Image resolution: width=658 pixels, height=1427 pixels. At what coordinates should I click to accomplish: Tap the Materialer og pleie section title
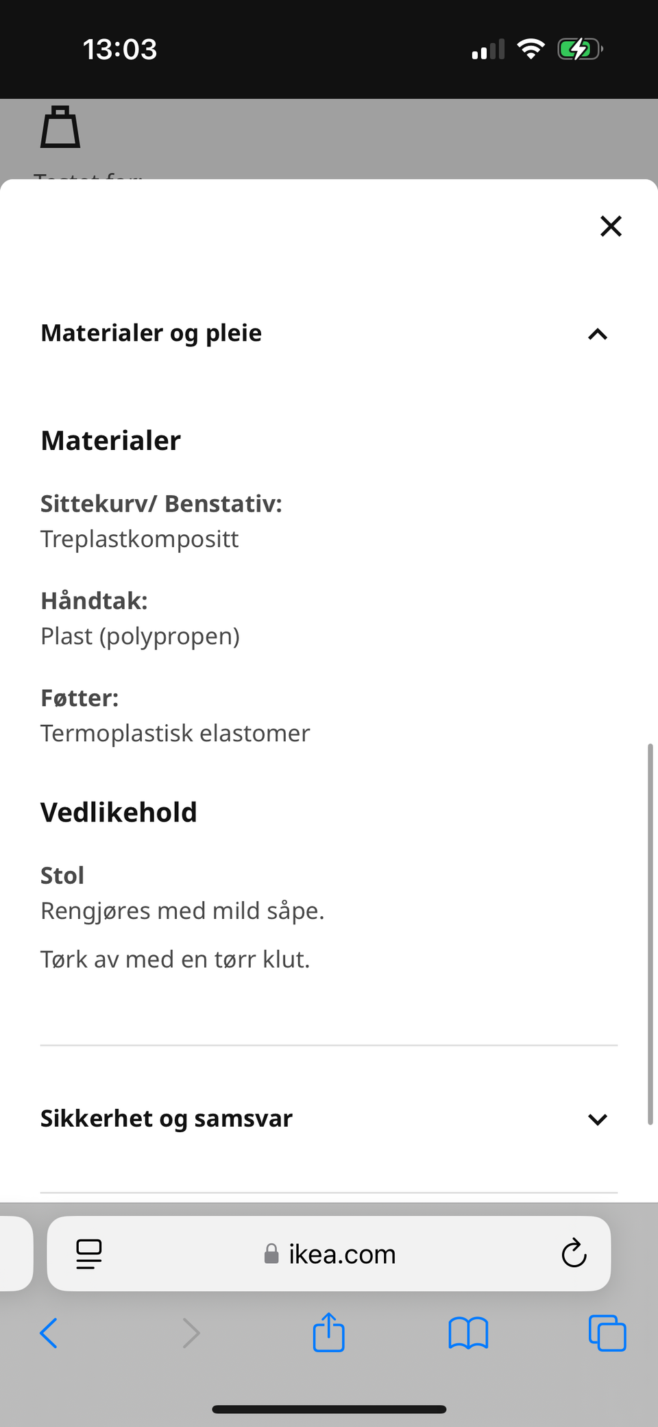pos(151,333)
